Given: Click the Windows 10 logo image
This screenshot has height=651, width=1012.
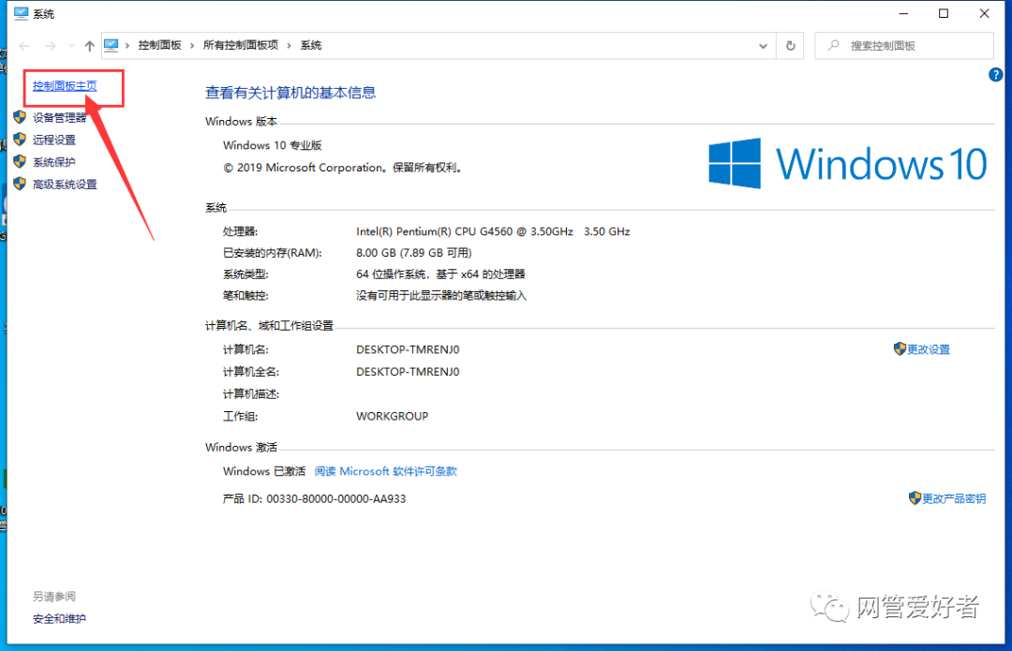Looking at the screenshot, I should pyautogui.click(x=847, y=163).
